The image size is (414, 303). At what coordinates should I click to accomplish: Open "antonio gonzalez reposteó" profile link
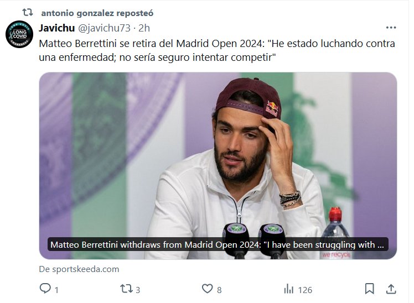(97, 12)
